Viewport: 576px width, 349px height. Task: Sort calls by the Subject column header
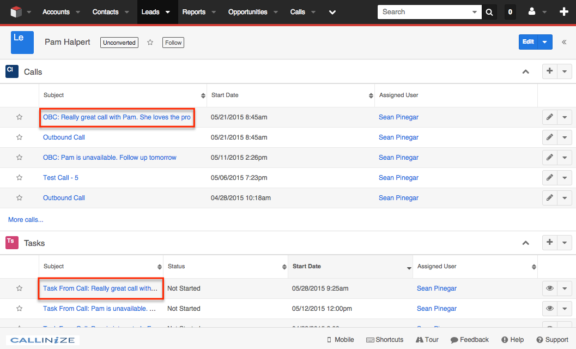123,95
